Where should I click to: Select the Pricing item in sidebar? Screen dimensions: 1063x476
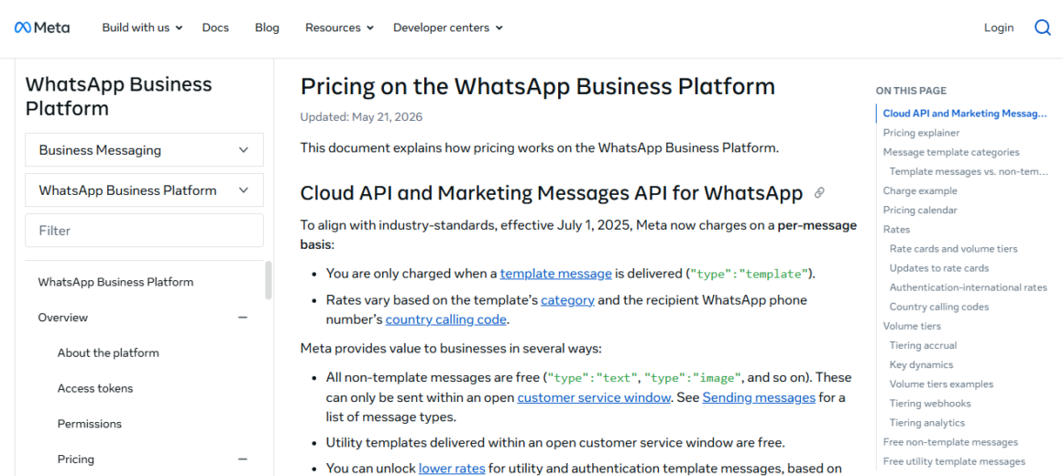[76, 460]
